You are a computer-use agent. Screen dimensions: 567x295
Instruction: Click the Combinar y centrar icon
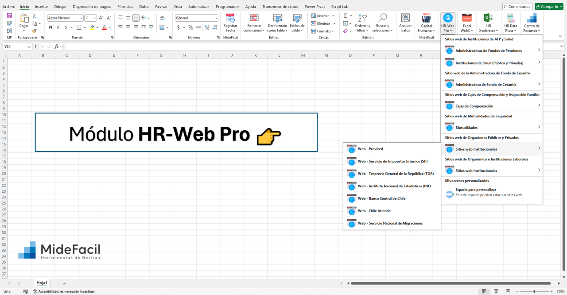162,27
